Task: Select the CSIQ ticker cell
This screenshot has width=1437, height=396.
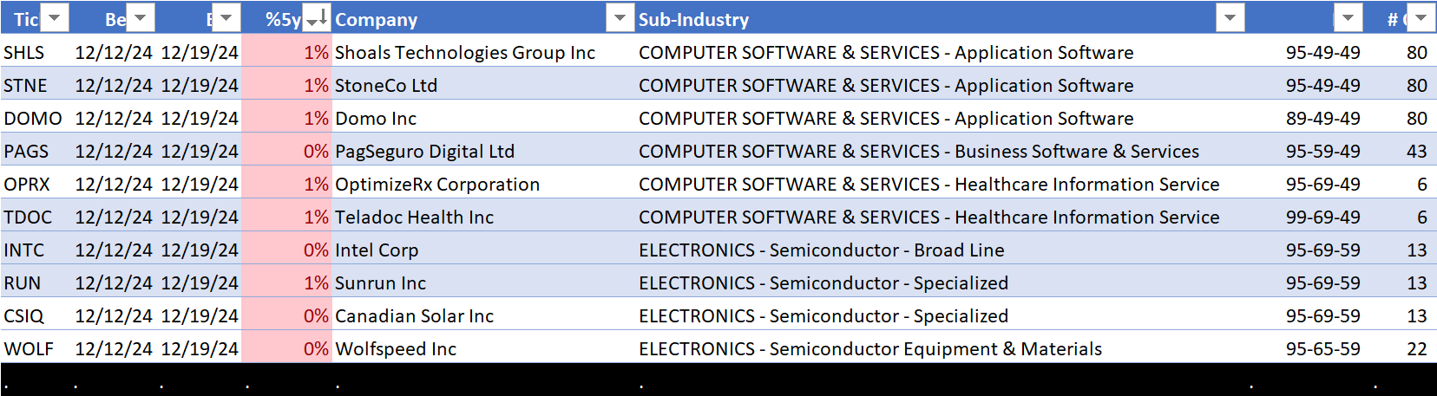Action: click(24, 315)
